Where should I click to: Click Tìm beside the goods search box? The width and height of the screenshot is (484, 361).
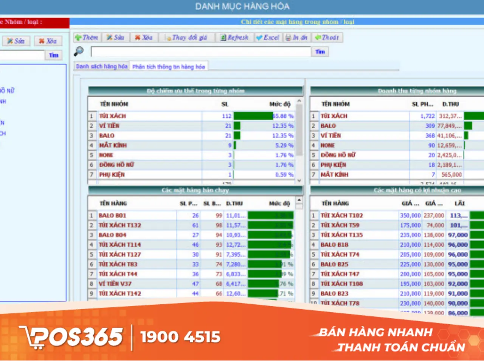[x=320, y=52]
